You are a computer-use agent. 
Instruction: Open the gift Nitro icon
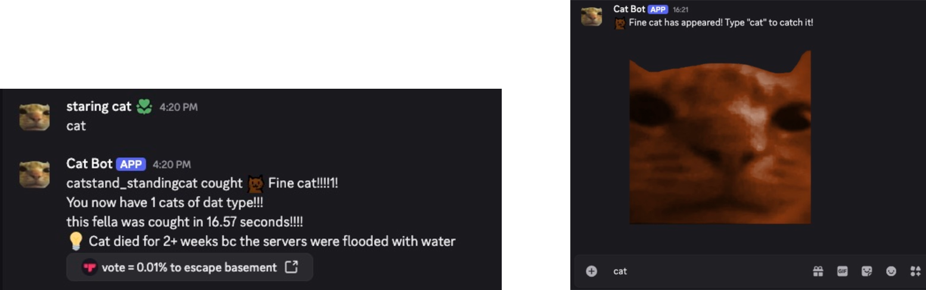click(818, 271)
